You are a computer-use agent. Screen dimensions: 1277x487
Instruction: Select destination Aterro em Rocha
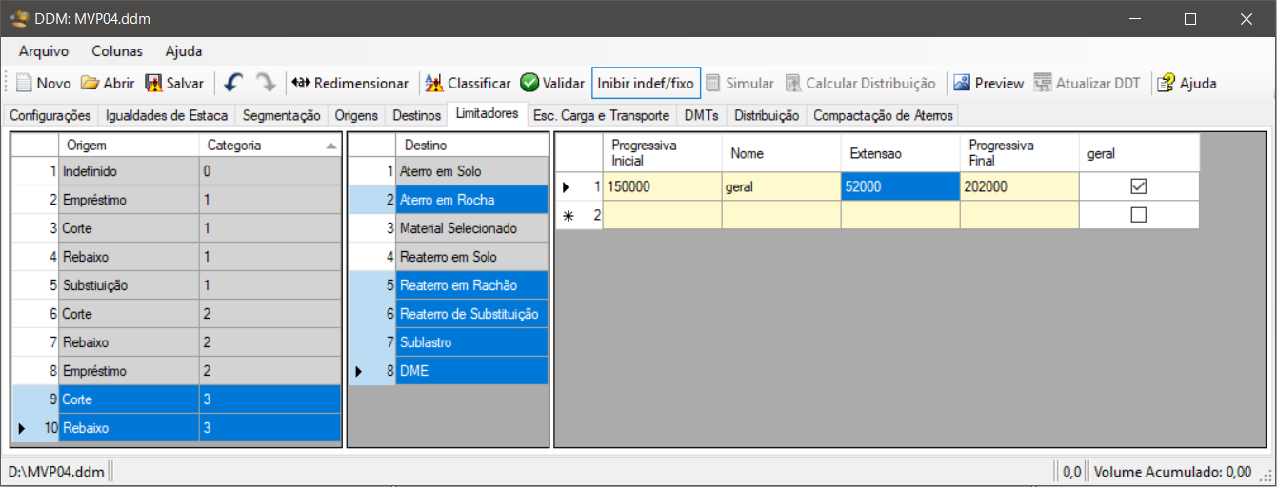[x=471, y=200]
